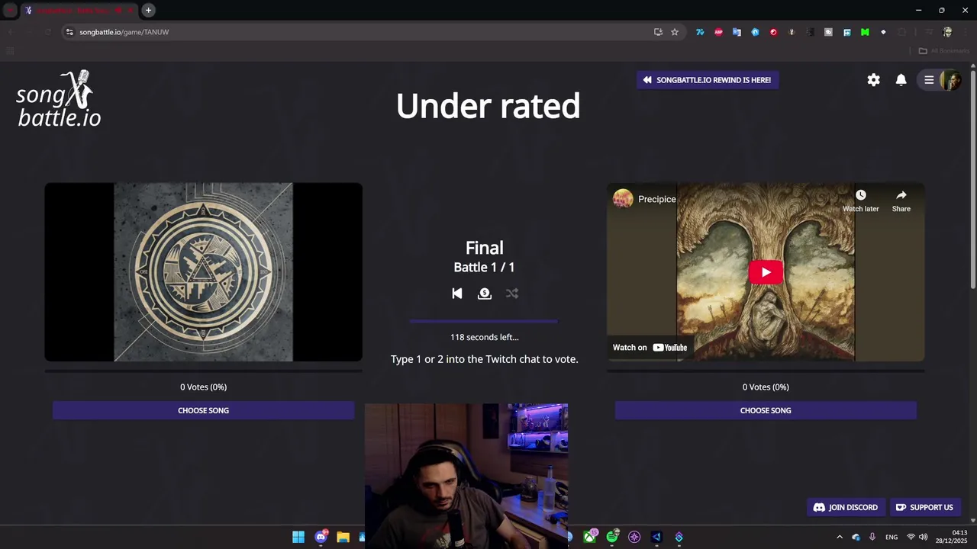Open Watch on YouTube link
Viewport: 977px width, 549px height.
point(650,348)
